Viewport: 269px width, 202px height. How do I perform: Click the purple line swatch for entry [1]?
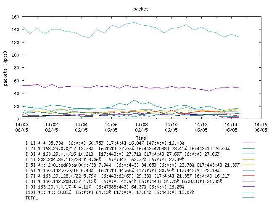[248, 143]
